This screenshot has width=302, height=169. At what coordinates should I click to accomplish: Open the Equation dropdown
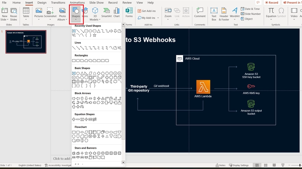point(271,20)
